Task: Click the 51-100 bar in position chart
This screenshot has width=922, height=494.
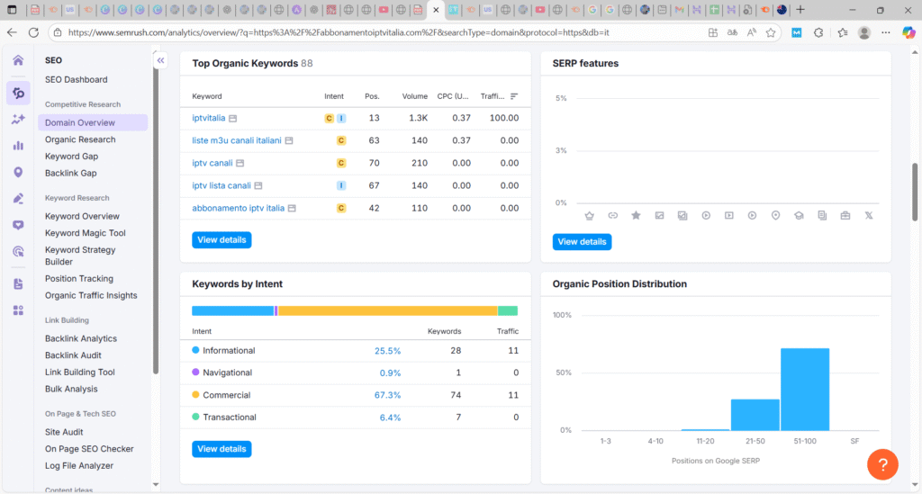Action: coord(804,389)
